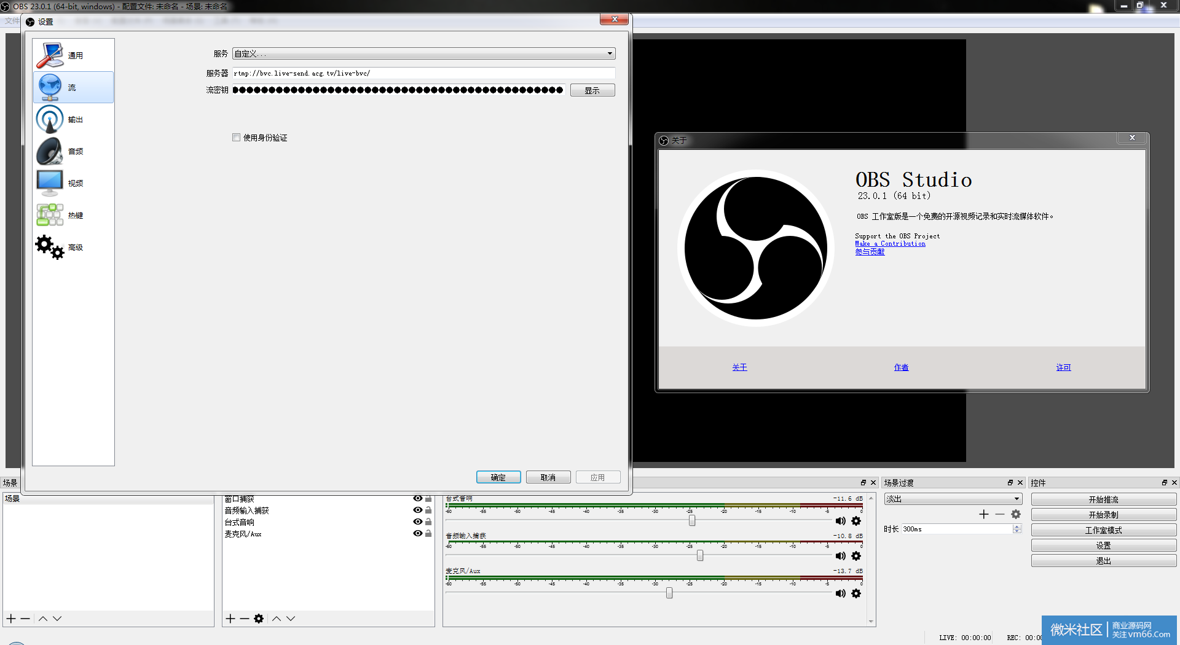Move the scene down in the scenes list
The width and height of the screenshot is (1180, 645).
pyautogui.click(x=57, y=619)
